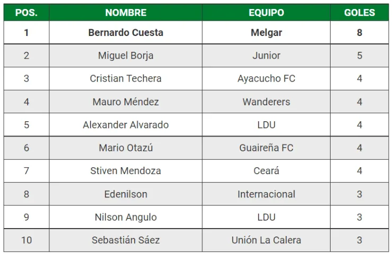The image size is (392, 254).
Task: Click the Melgar team cell
Action: click(x=266, y=32)
